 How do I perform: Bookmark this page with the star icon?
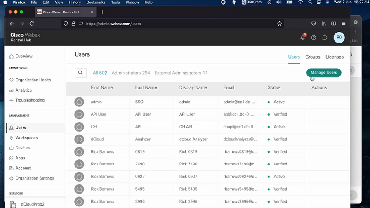[x=279, y=24]
